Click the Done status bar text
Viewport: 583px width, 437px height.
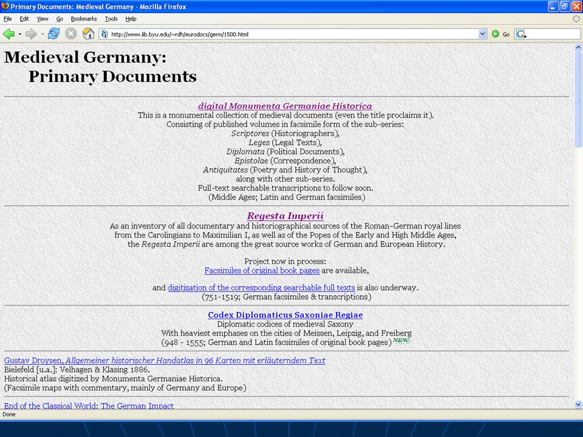[9, 415]
